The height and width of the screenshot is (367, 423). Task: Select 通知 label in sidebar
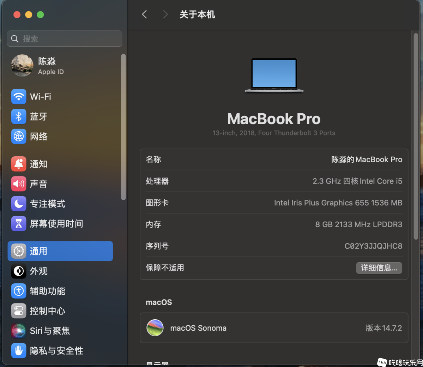pos(38,164)
